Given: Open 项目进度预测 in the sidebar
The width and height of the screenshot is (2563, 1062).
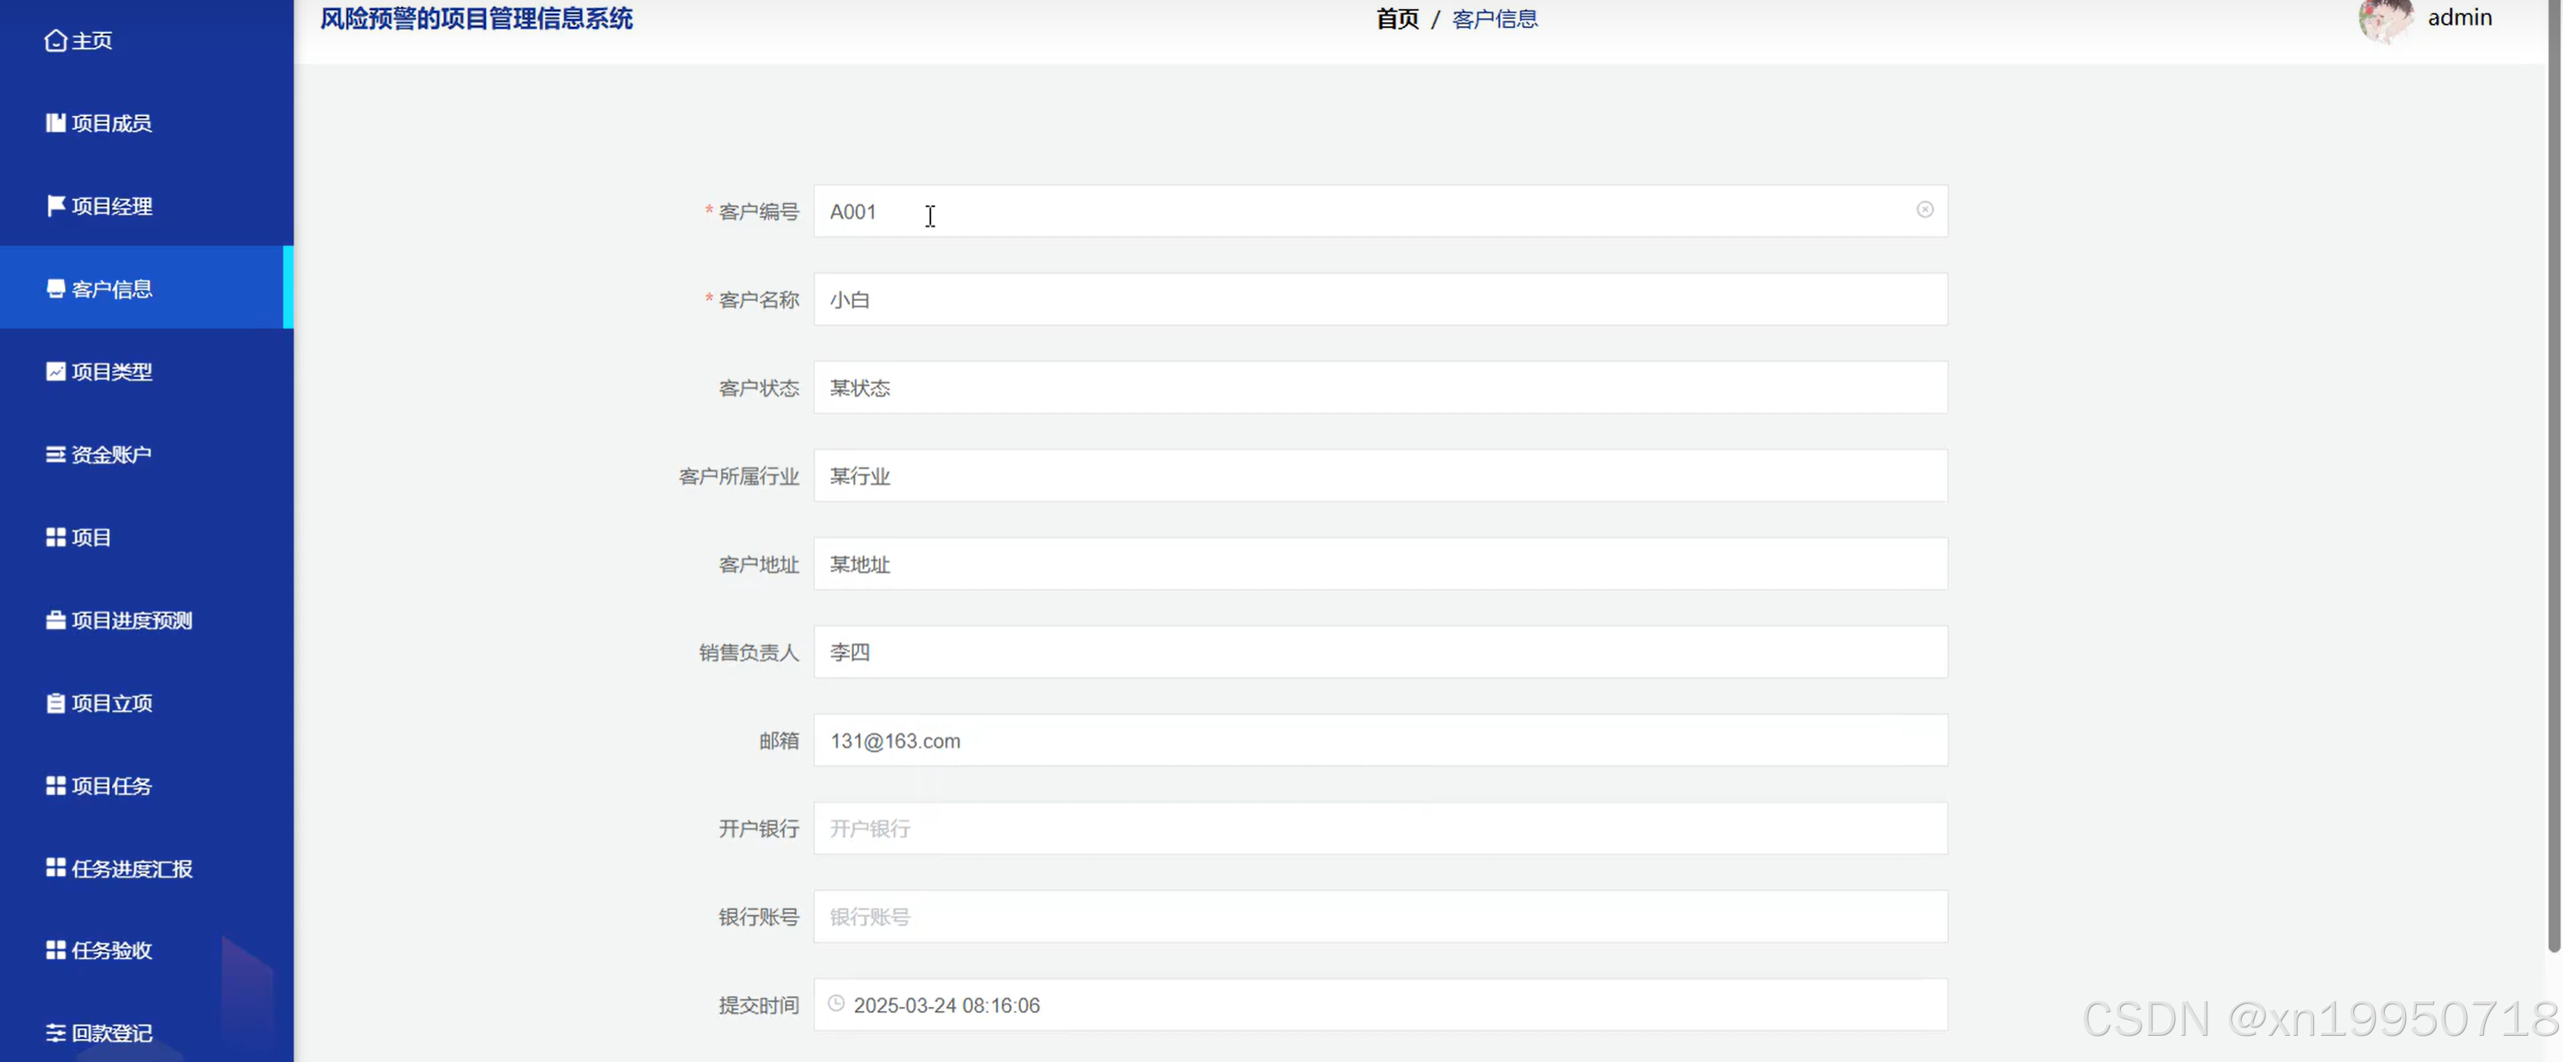Looking at the screenshot, I should click(x=146, y=620).
